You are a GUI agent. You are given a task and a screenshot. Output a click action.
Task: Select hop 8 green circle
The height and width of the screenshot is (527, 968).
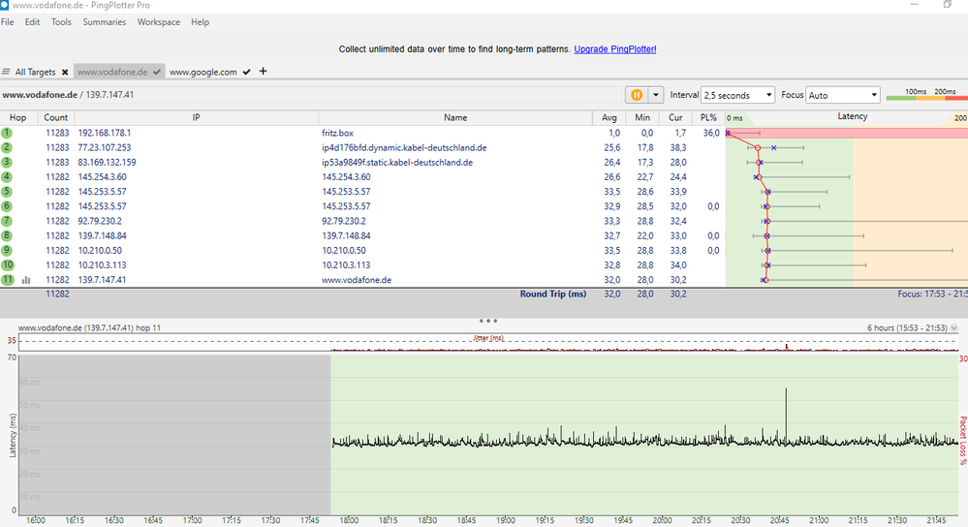(x=7, y=235)
